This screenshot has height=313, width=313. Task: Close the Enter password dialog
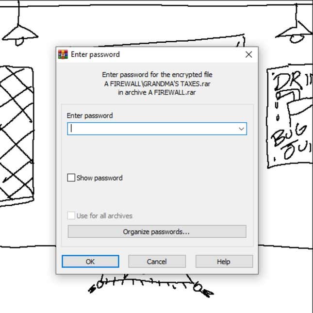[x=249, y=54]
